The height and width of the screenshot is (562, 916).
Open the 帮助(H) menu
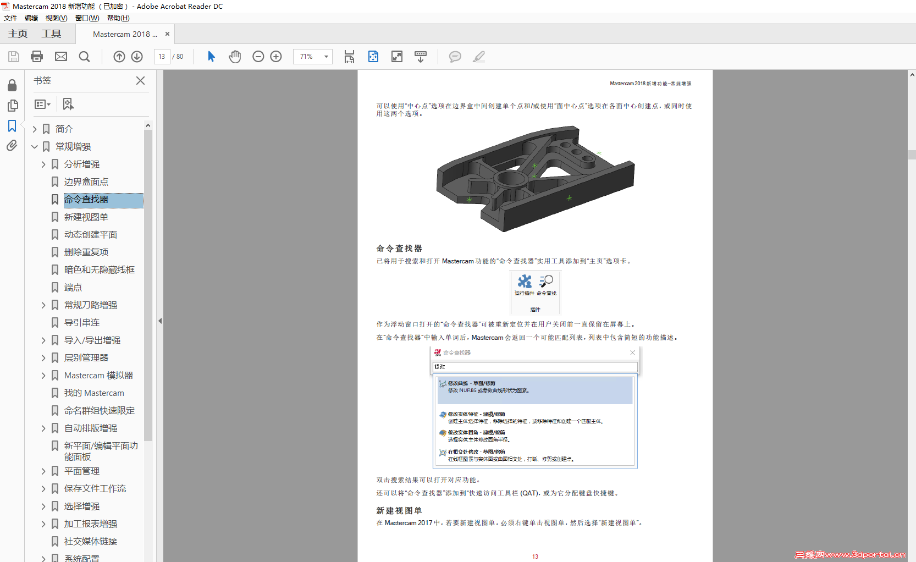click(x=118, y=18)
